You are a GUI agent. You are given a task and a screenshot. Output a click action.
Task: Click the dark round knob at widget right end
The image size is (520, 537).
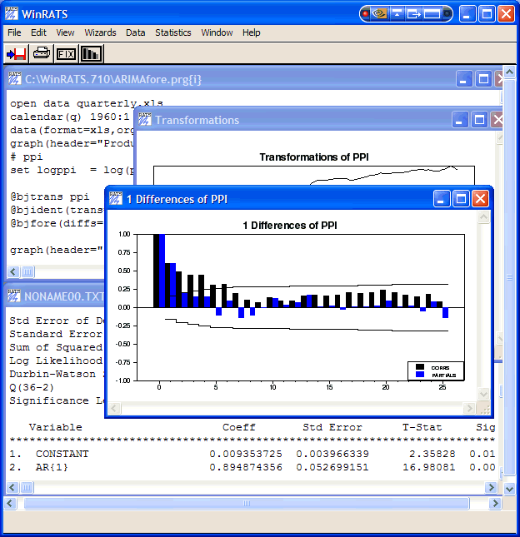tap(447, 13)
